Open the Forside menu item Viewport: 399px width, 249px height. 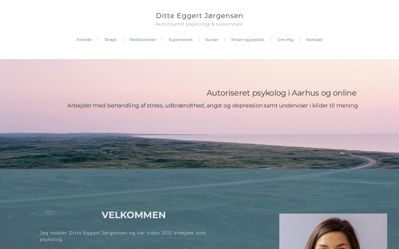coord(84,40)
